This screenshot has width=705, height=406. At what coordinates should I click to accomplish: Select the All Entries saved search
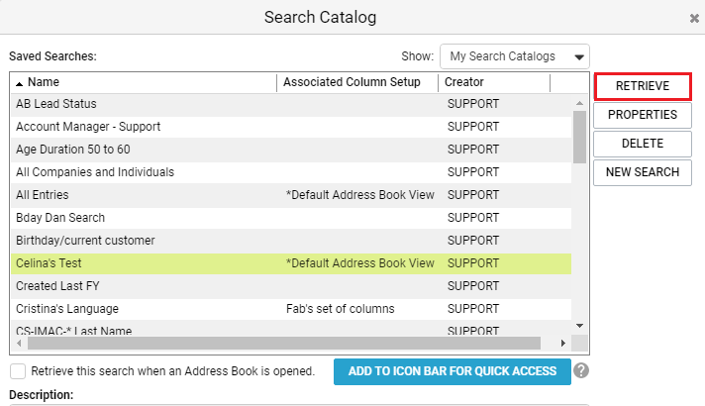291,195
